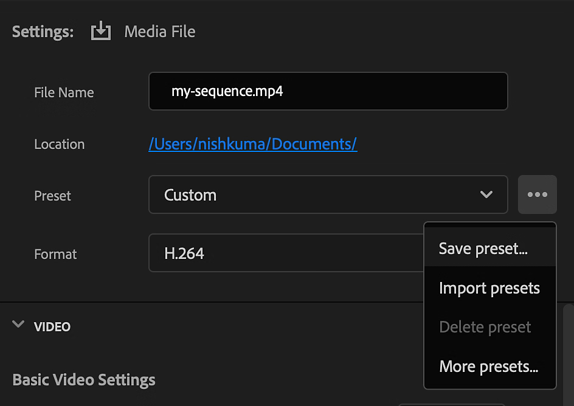Click the File Name field my-sequence.mp4
Screen dimensions: 574x406
[328, 92]
